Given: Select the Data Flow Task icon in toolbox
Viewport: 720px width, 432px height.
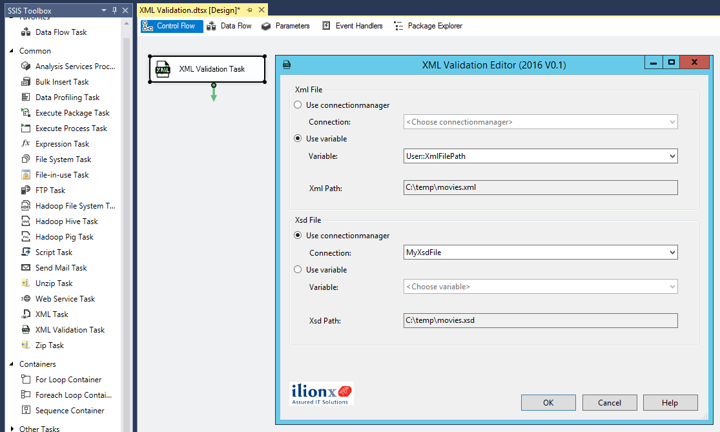Looking at the screenshot, I should point(26,32).
